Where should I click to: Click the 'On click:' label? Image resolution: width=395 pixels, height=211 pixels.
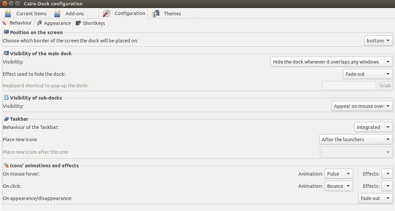pyautogui.click(x=12, y=186)
